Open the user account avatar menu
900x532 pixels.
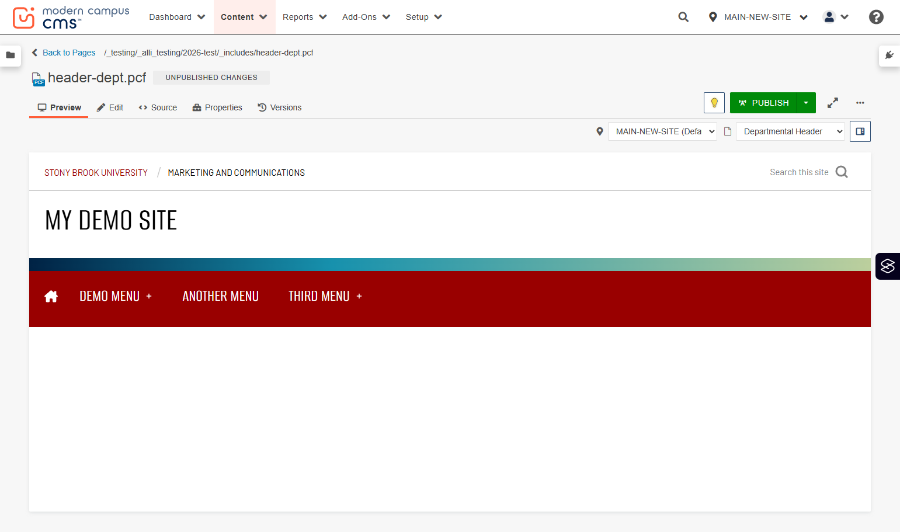pos(835,17)
